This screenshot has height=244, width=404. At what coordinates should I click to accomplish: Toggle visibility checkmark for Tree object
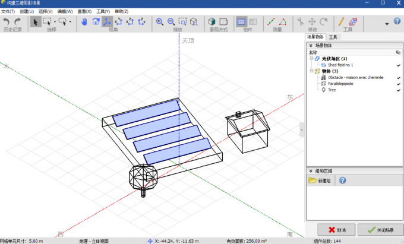click(398, 90)
